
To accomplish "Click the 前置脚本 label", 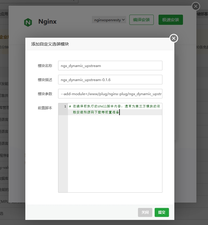I will pyautogui.click(x=45, y=108).
